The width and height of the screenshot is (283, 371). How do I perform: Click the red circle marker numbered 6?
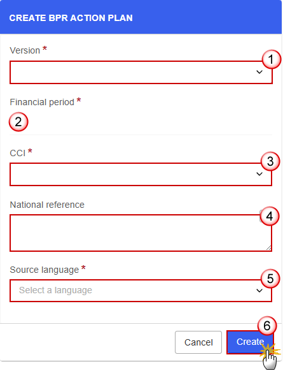click(x=267, y=326)
